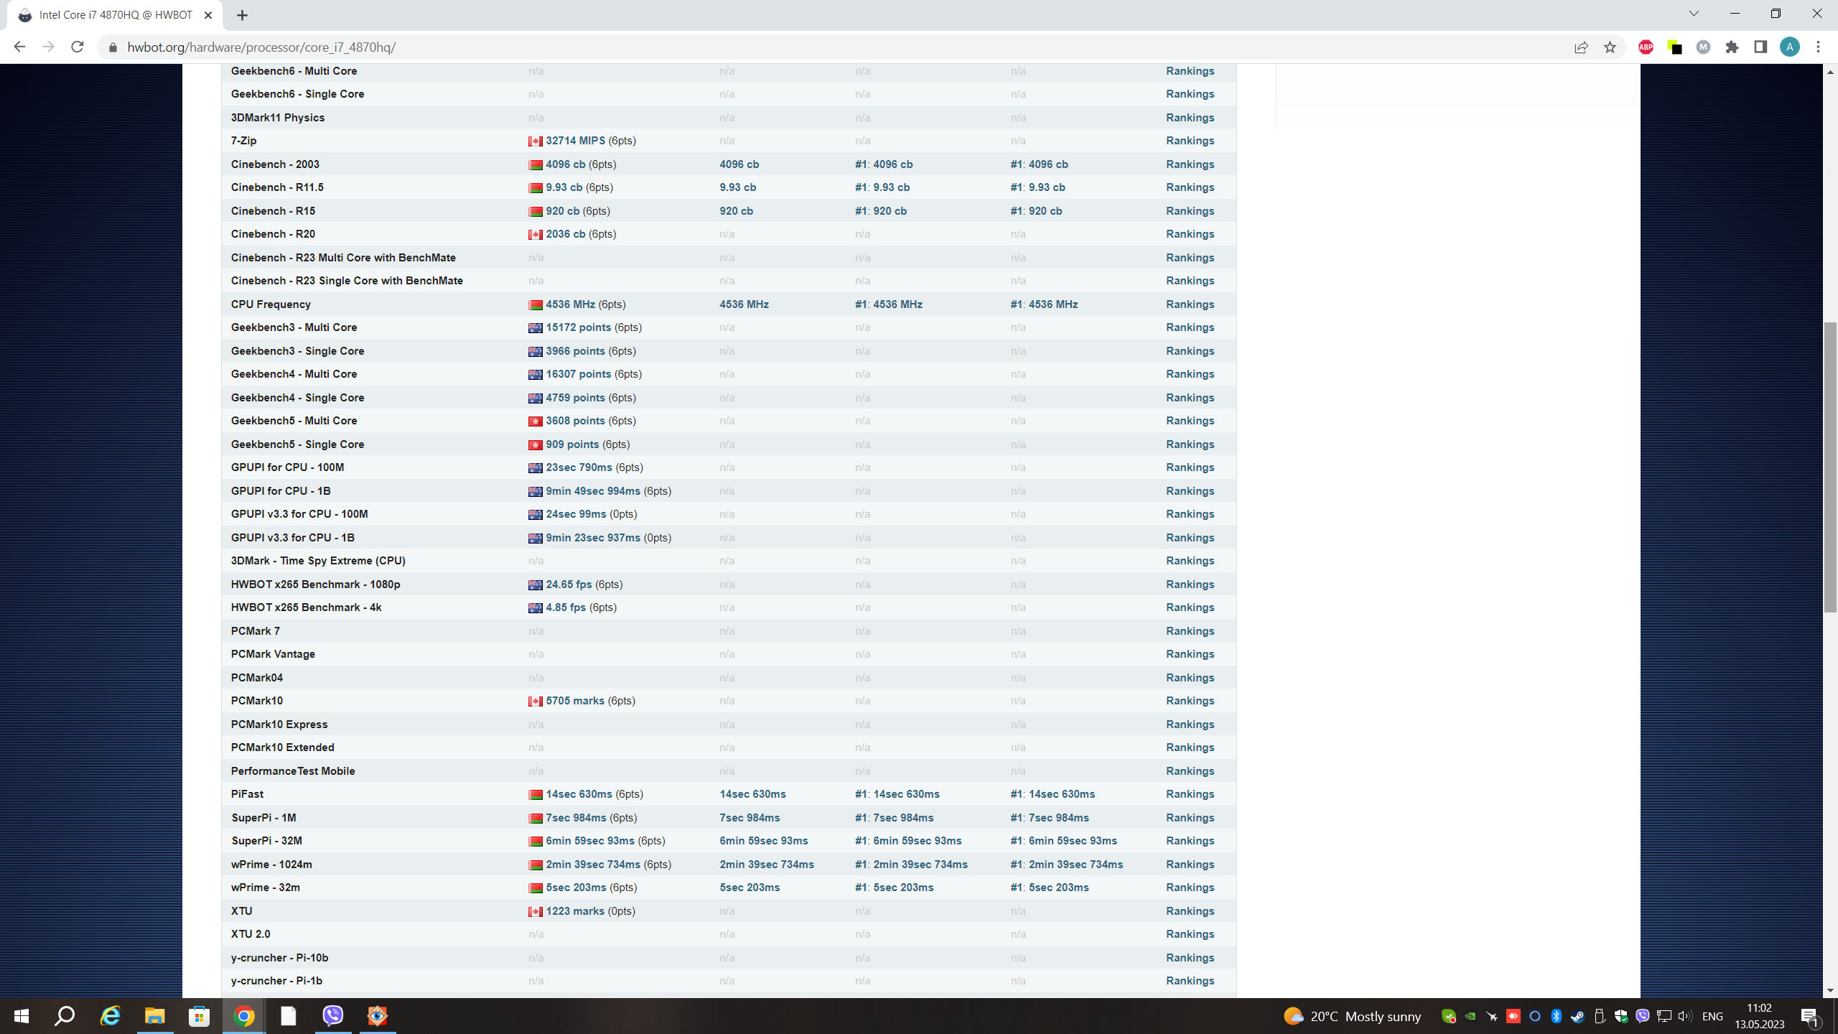Expand the tab search chevron
1838x1034 pixels.
tap(1694, 14)
